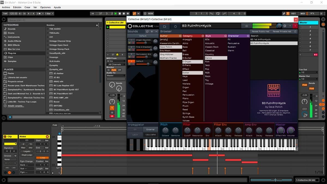Screen dimensions: 327x184
Task: Click the Collective plugin settings gear
Action: click(x=285, y=26)
